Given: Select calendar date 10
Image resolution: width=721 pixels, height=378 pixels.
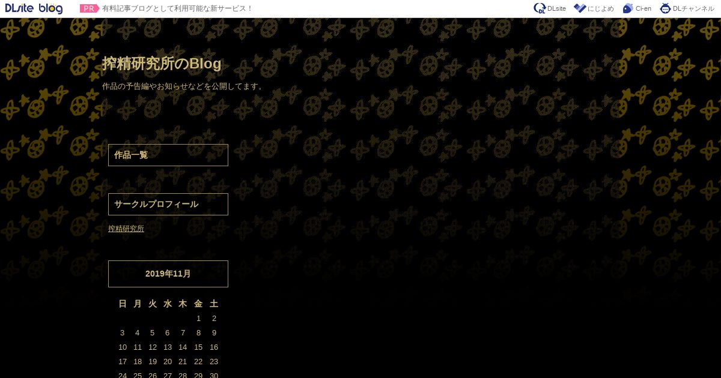Looking at the screenshot, I should point(123,347).
